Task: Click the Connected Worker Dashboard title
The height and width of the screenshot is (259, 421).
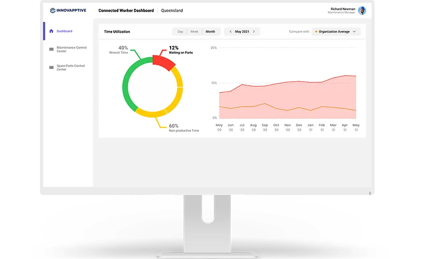Action: (126, 10)
